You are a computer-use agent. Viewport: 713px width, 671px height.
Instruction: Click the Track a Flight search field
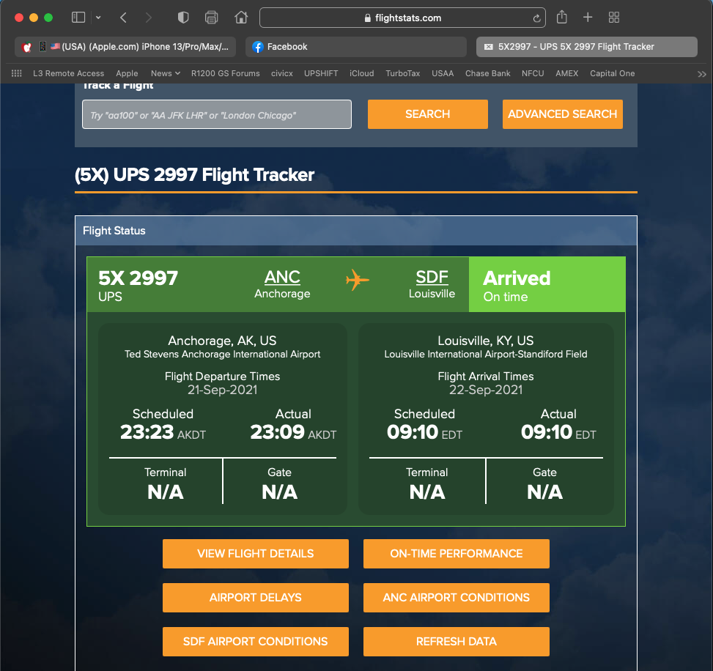point(217,114)
